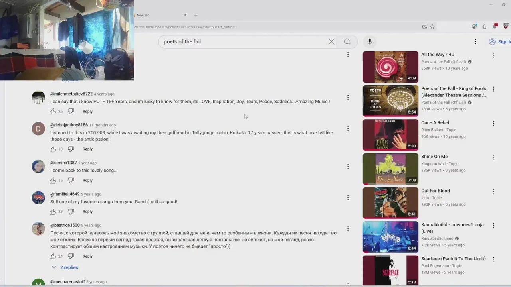Select the 'New Tab' browser tab

coord(160,15)
